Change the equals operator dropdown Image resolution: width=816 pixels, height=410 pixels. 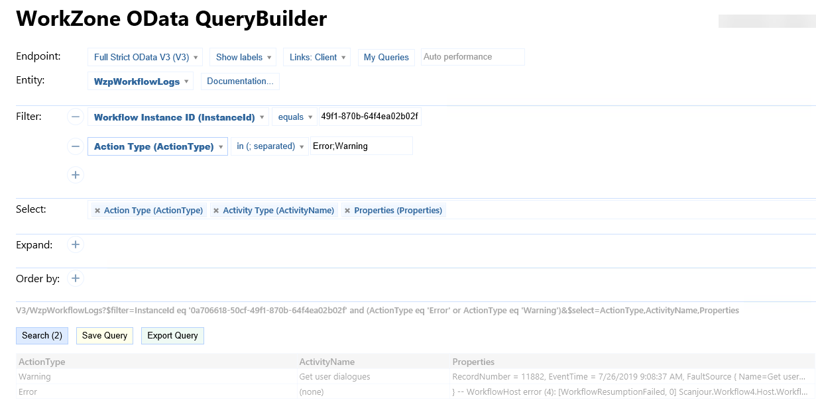coord(294,117)
